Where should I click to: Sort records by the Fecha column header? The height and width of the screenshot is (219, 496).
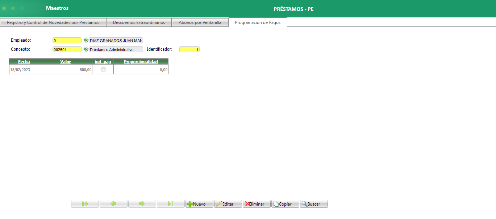[24, 62]
